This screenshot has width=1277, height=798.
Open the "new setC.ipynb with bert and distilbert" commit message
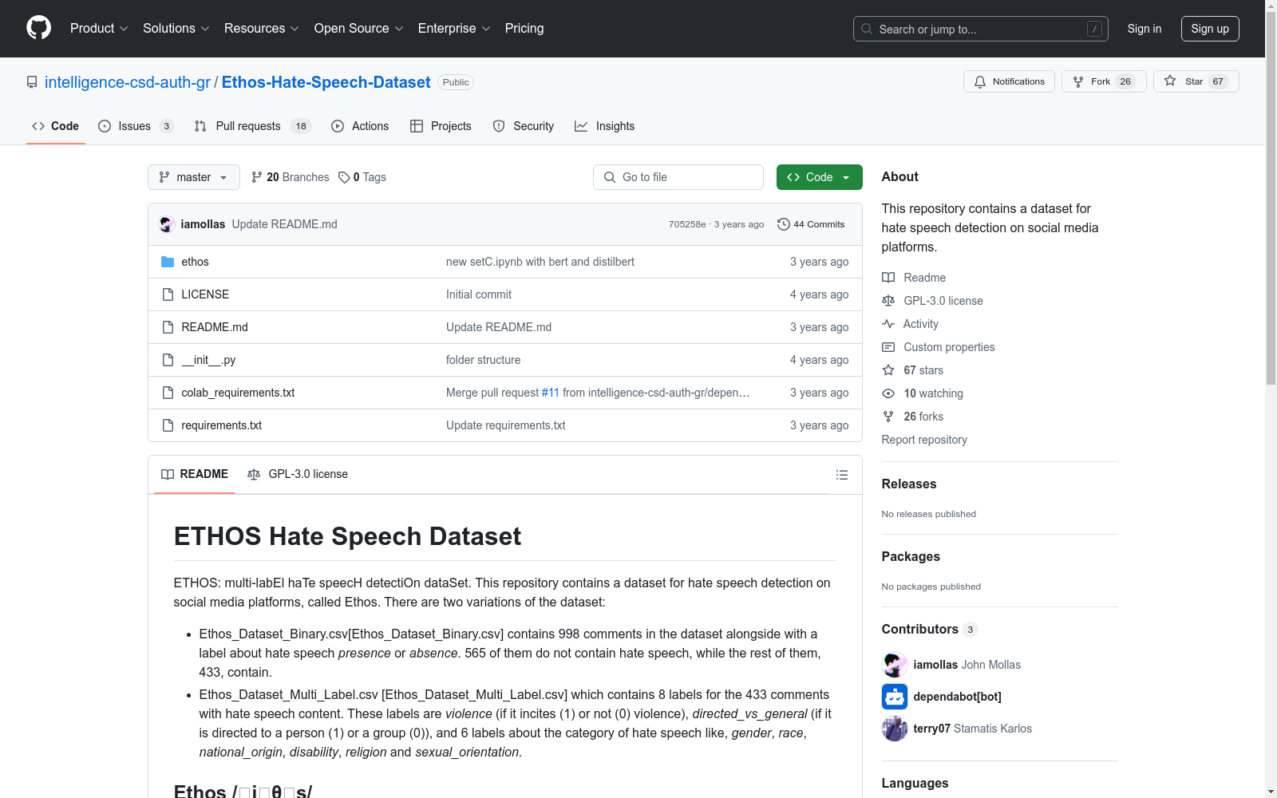pos(540,262)
